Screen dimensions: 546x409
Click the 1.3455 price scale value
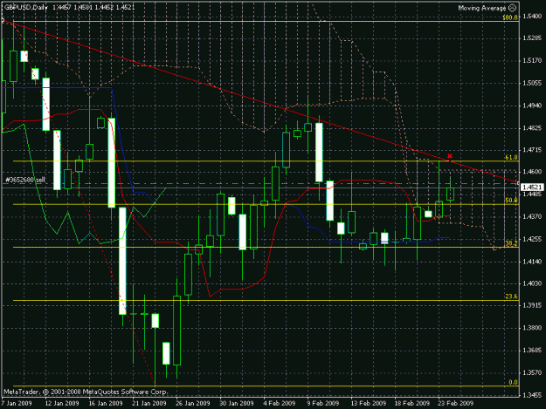coord(532,395)
